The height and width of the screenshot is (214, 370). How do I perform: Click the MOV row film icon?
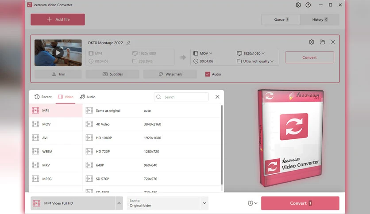[35, 124]
